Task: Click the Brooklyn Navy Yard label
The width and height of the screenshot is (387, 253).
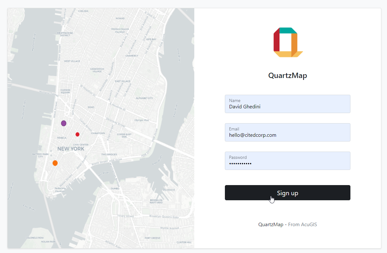Action: click(x=156, y=202)
